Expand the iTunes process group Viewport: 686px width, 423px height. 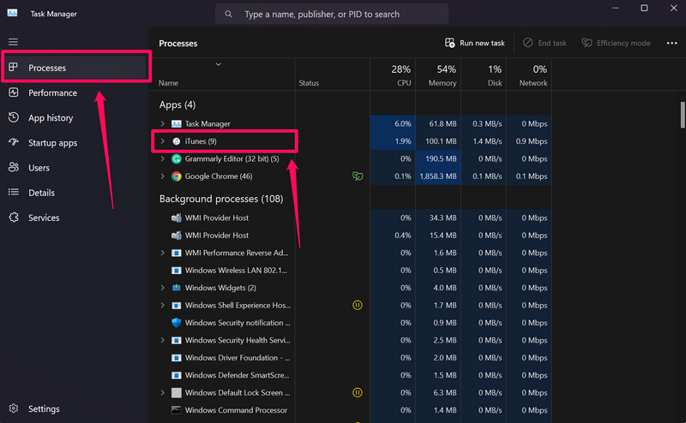[163, 140]
